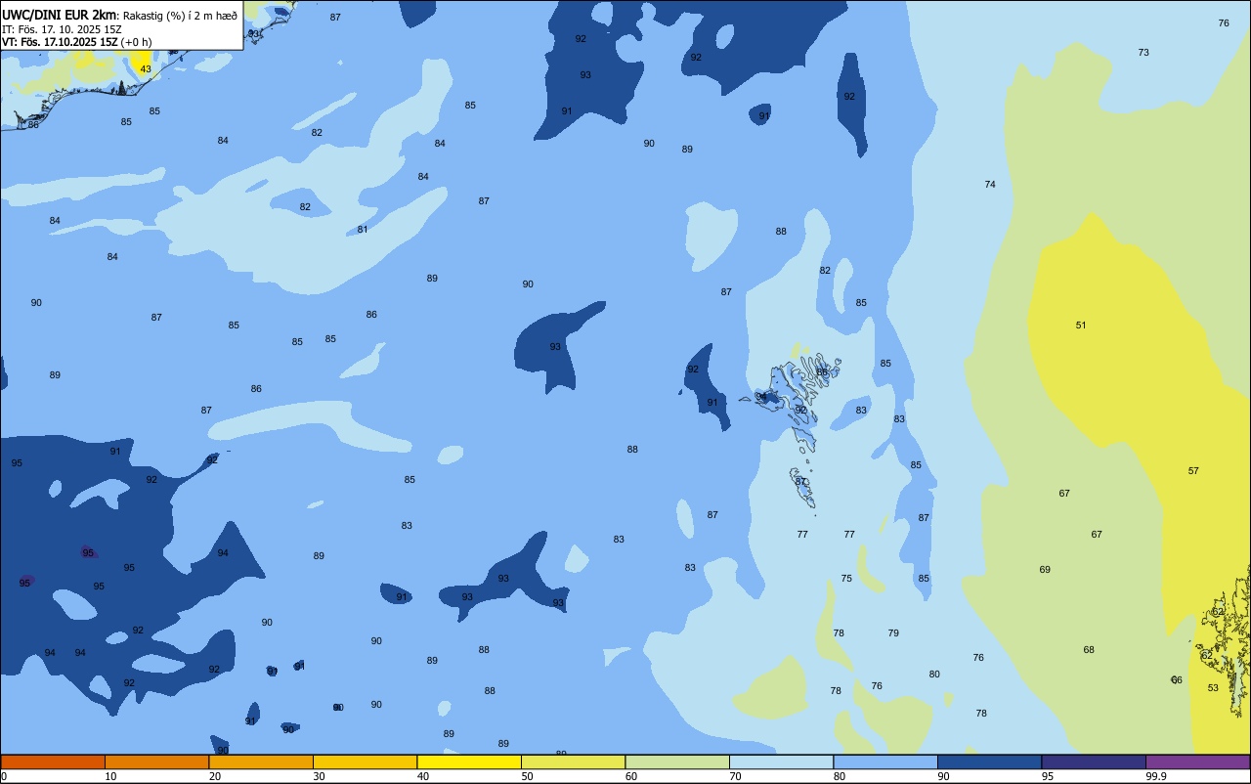Viewport: 1251px width, 784px height.
Task: Click the humidity value 73 on the map
Action: pos(1143,53)
